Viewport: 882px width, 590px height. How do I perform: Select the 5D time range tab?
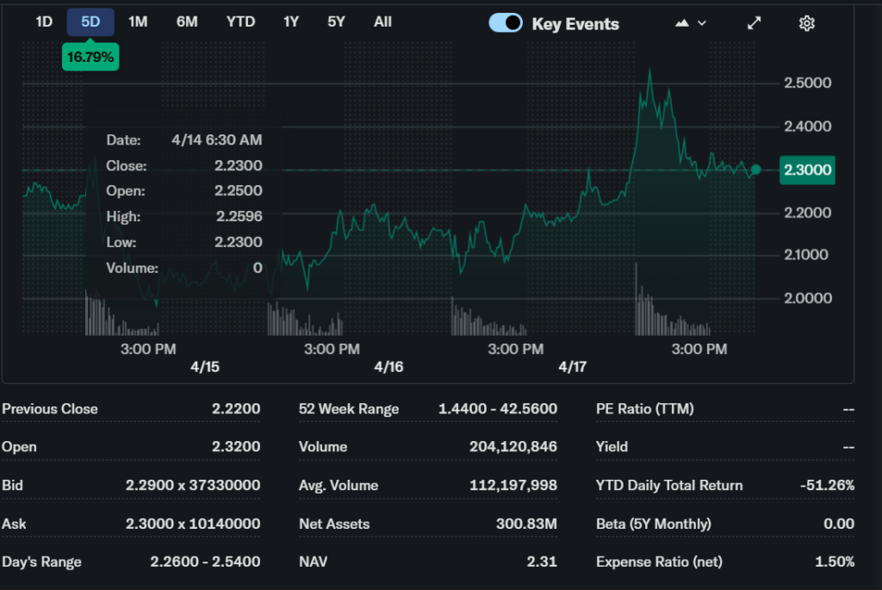(x=90, y=22)
